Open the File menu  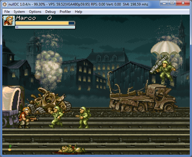click(7, 12)
